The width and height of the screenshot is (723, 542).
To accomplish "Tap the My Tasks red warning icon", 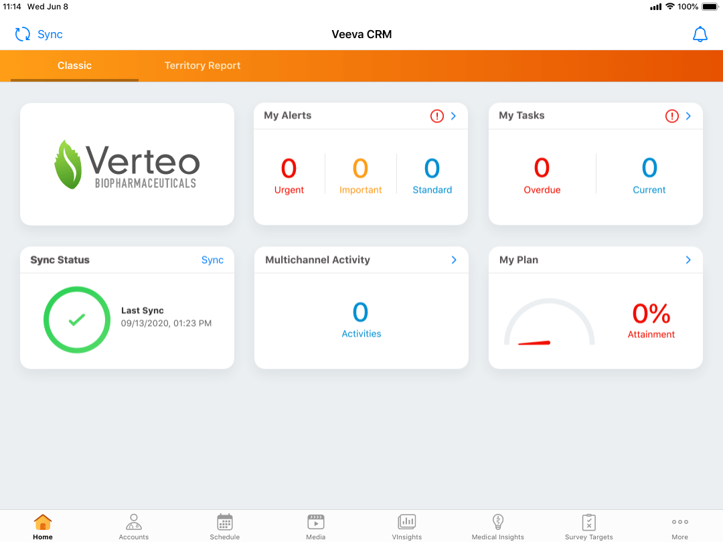I will [x=671, y=116].
